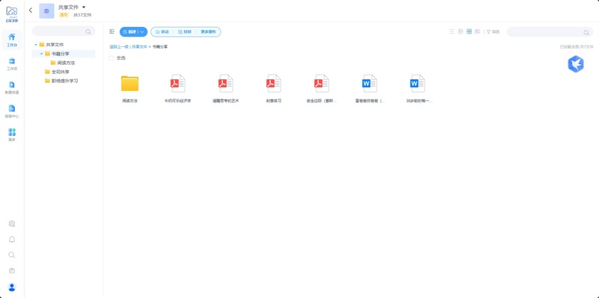Viewport: 599px width, 298px height.
Task: Click 书籍分享 in breadcrumb
Action: point(160,46)
